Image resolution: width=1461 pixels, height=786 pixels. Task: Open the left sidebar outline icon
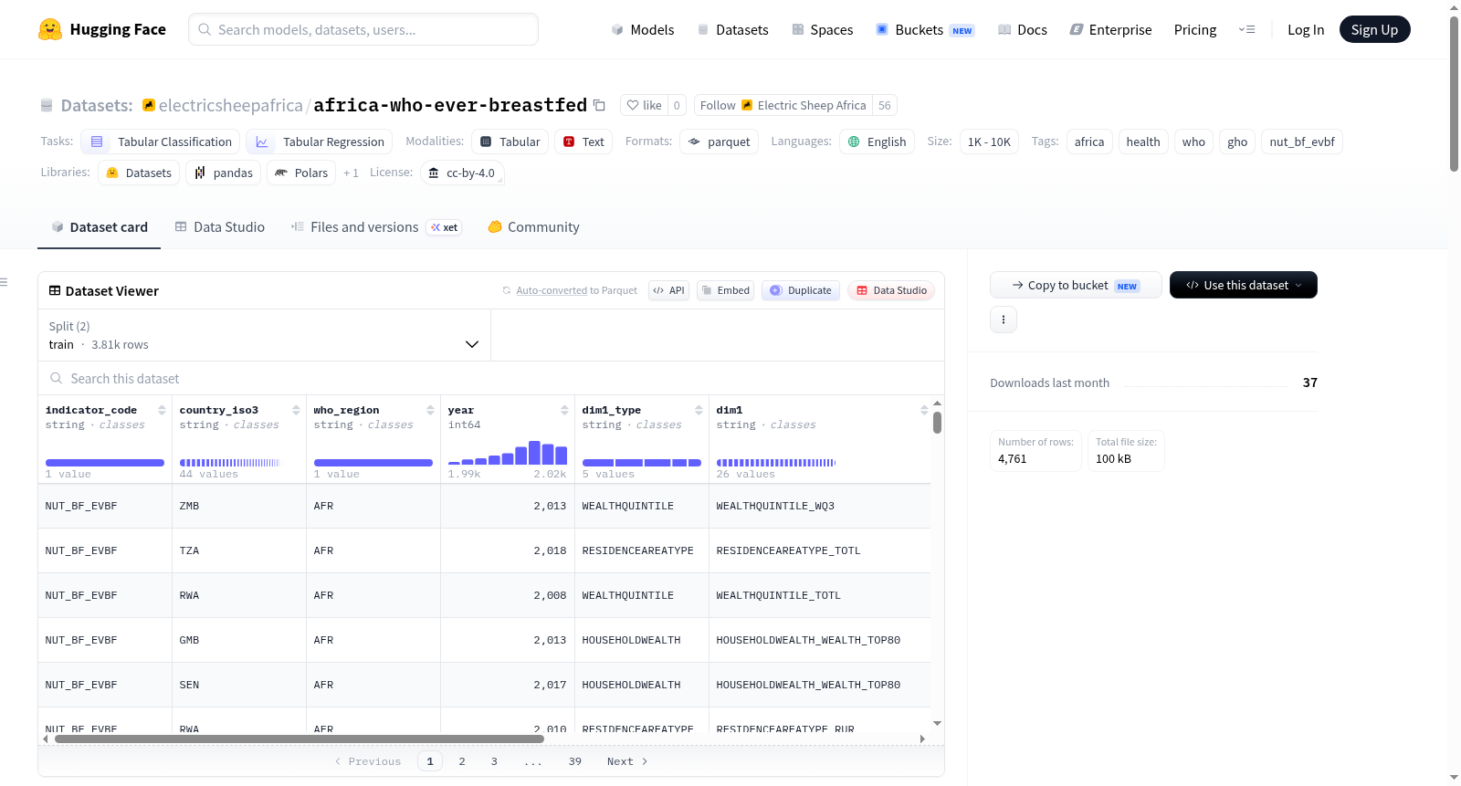coord(4,282)
